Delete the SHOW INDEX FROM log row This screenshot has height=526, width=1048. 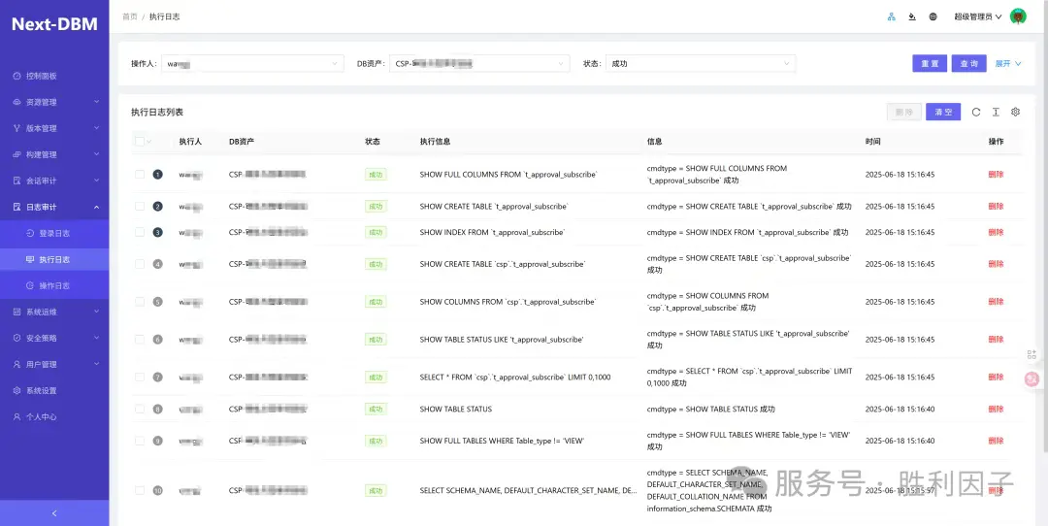tap(996, 232)
